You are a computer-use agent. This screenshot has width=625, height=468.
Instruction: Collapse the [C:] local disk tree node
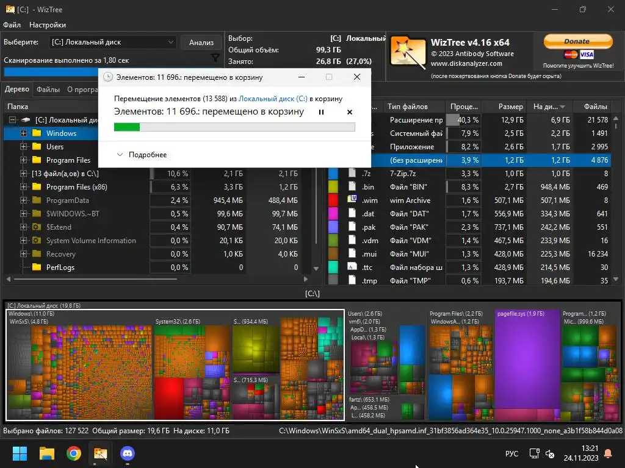13,120
